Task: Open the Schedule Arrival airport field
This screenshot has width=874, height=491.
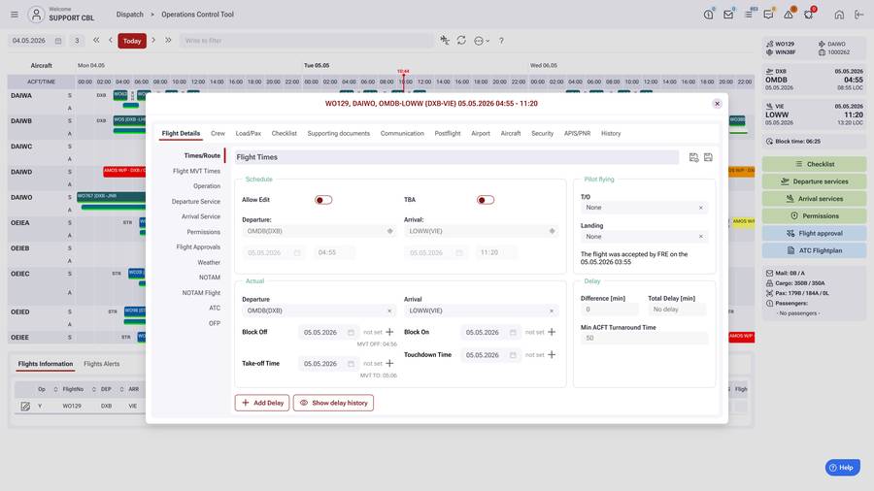Action: [481, 231]
